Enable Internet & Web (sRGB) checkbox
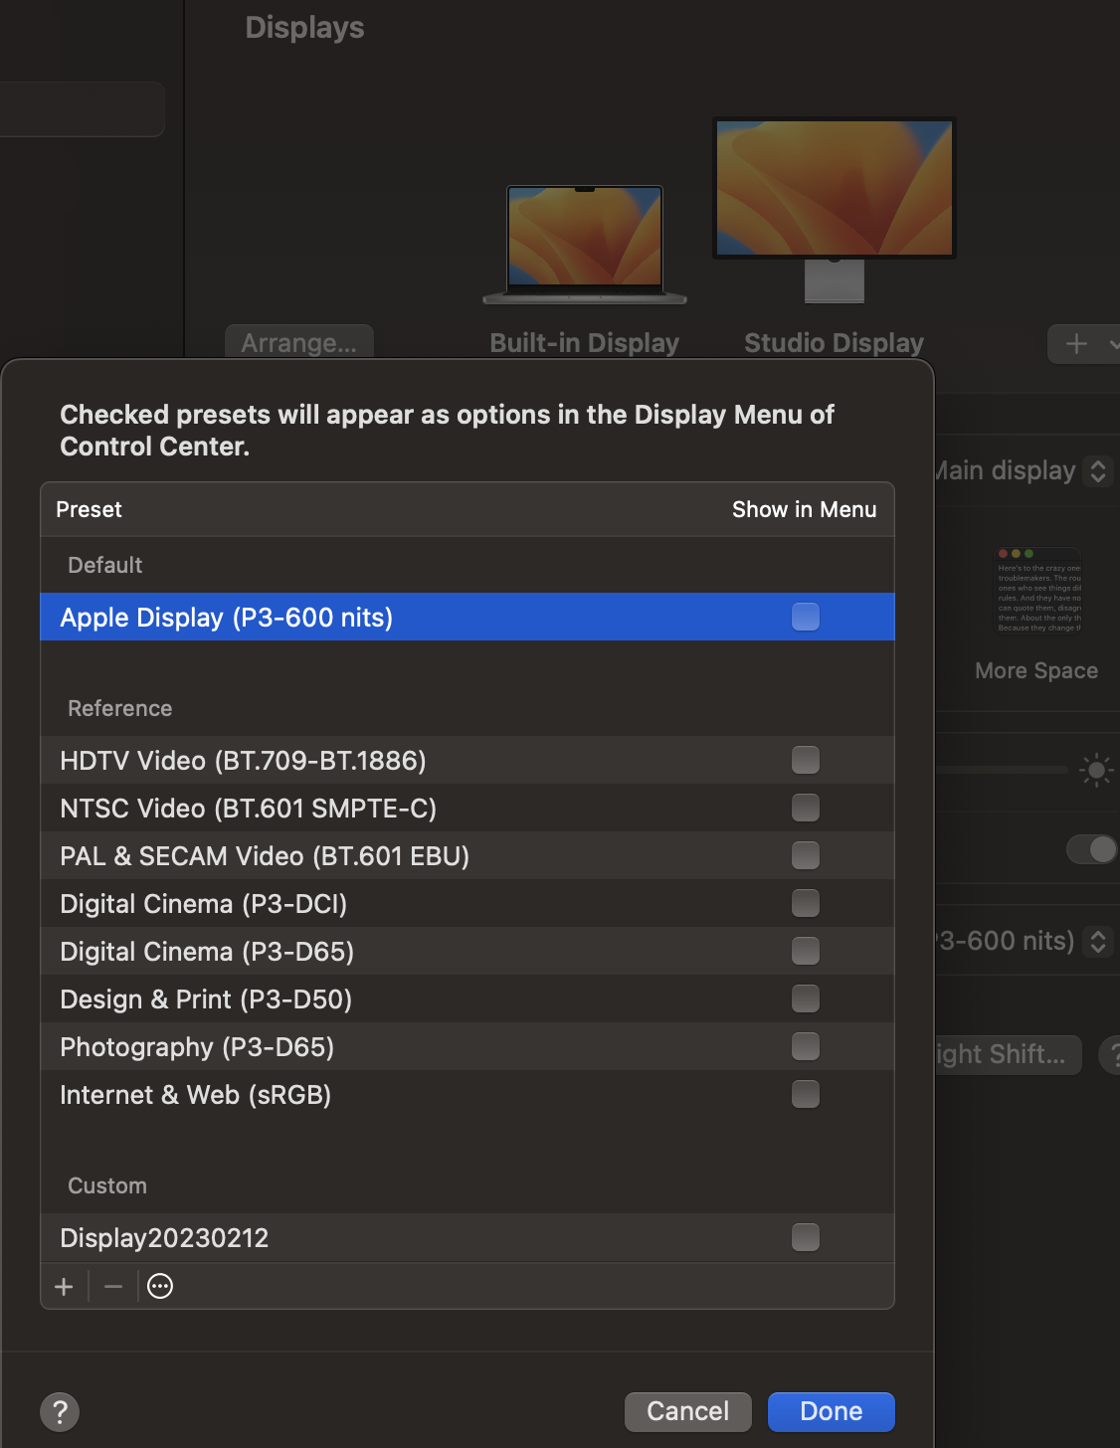1120x1448 pixels. coord(806,1094)
